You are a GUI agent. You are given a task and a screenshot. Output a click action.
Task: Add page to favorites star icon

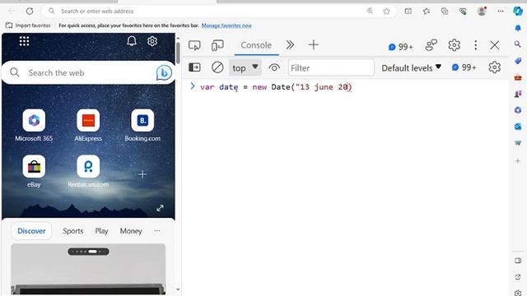pos(386,11)
